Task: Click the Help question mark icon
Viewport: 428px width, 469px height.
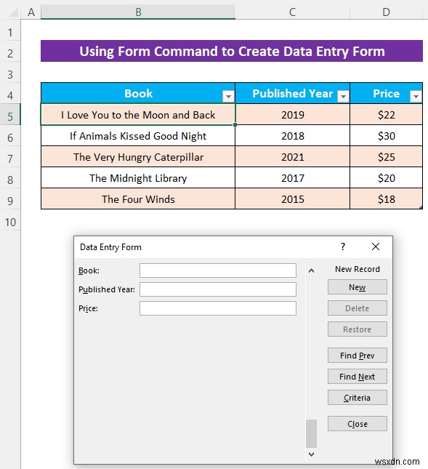Action: click(343, 246)
